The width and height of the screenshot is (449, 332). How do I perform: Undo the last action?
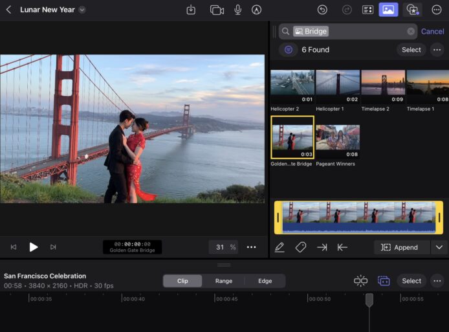[x=322, y=10]
